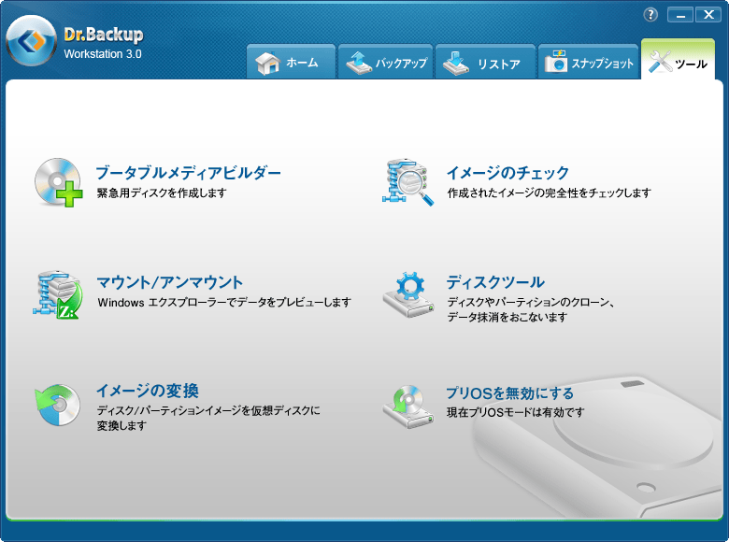Open ブータブルメディアビルダー link
The height and width of the screenshot is (542, 729).
click(188, 173)
